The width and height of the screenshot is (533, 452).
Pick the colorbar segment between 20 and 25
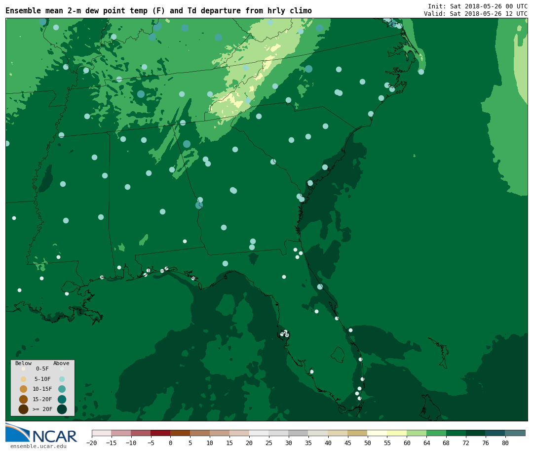click(259, 433)
